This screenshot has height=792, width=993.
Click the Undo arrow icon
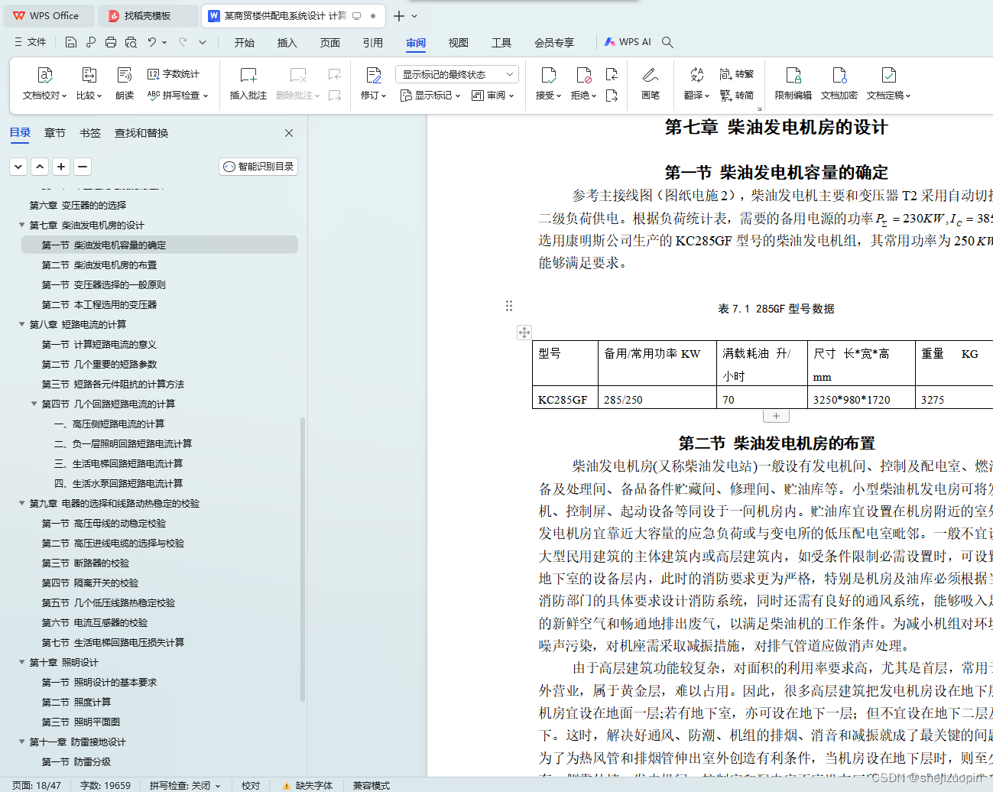(x=152, y=42)
